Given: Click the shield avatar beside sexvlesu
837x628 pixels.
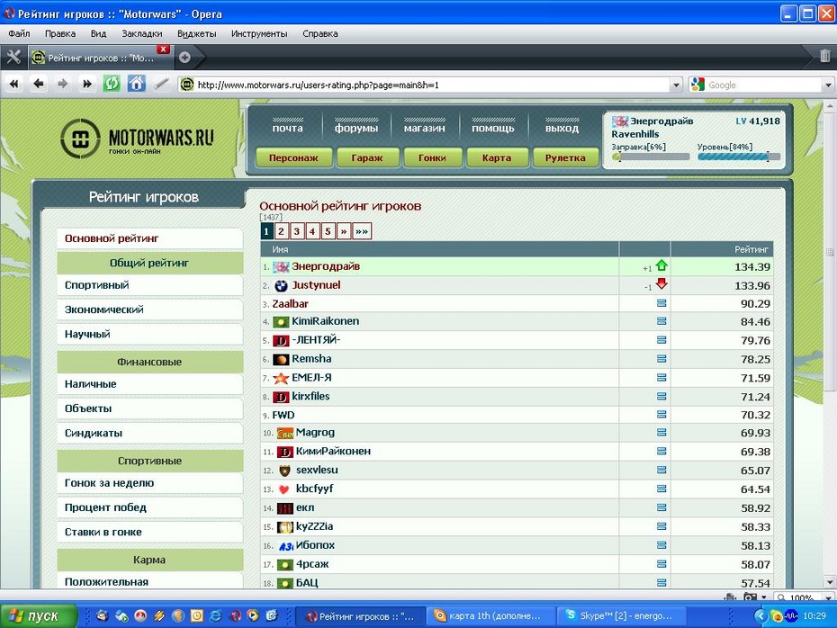Looking at the screenshot, I should point(284,471).
